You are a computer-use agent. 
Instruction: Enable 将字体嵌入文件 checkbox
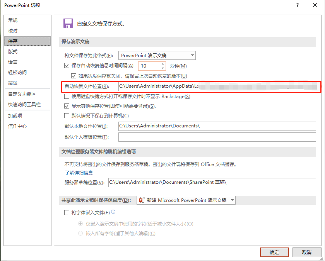(67, 213)
